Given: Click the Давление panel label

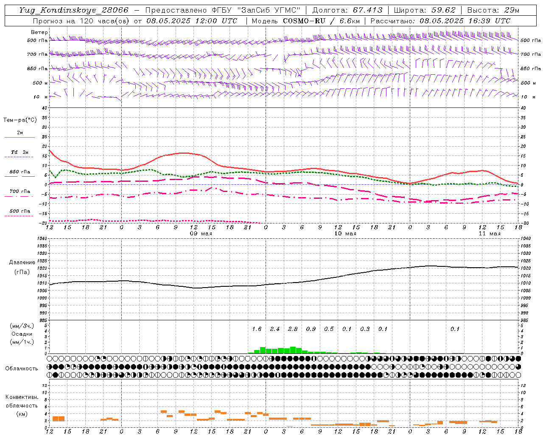Looking at the screenshot, I should click(x=22, y=263).
